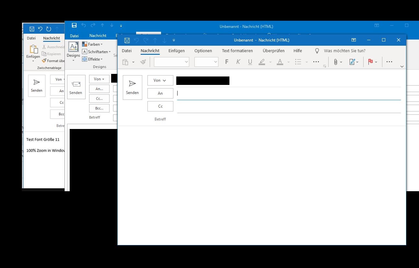Apply the font color A button
Viewport: 419px width, 268px height.
pos(280,62)
